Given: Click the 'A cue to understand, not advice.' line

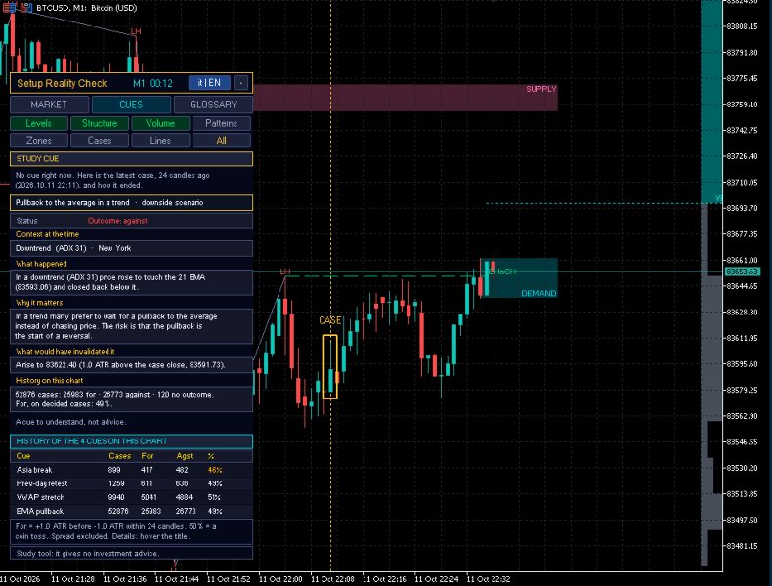Looking at the screenshot, I should click(x=70, y=422).
